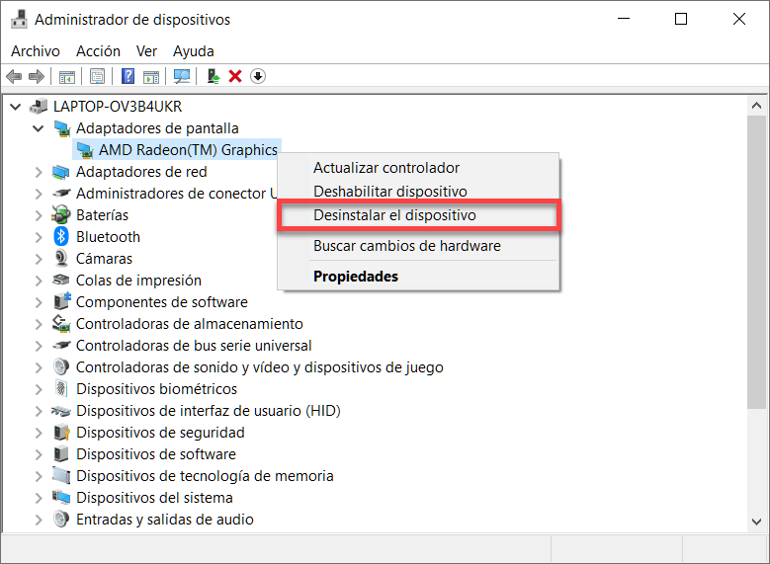This screenshot has height=564, width=770.
Task: Click the Back arrow toolbar icon
Action: click(14, 77)
